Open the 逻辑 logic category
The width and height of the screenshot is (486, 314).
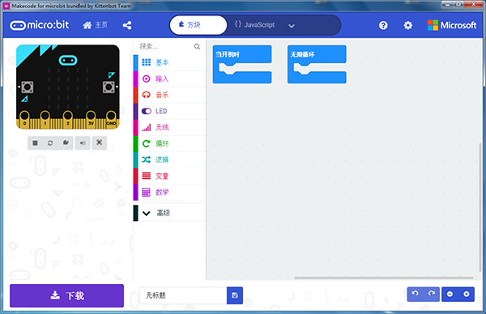(169, 159)
